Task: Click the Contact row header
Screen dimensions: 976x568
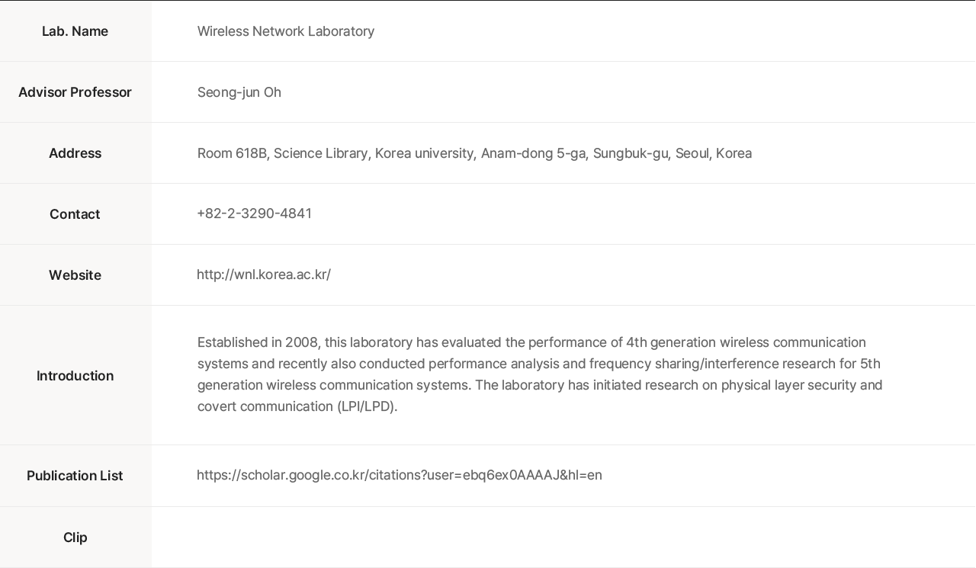Action: [x=75, y=214]
